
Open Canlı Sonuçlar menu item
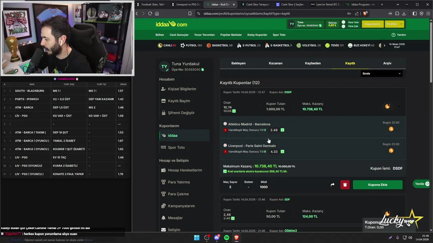pos(179,35)
